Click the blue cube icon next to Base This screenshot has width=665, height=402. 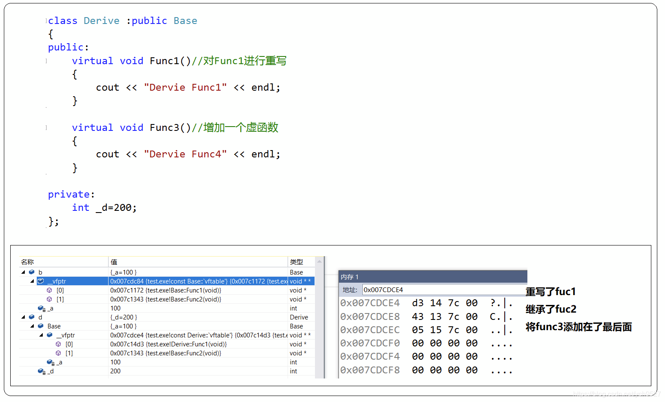click(x=41, y=326)
